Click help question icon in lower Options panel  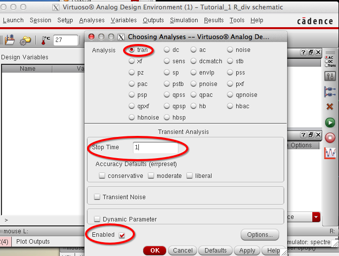pyautogui.click(x=303, y=135)
